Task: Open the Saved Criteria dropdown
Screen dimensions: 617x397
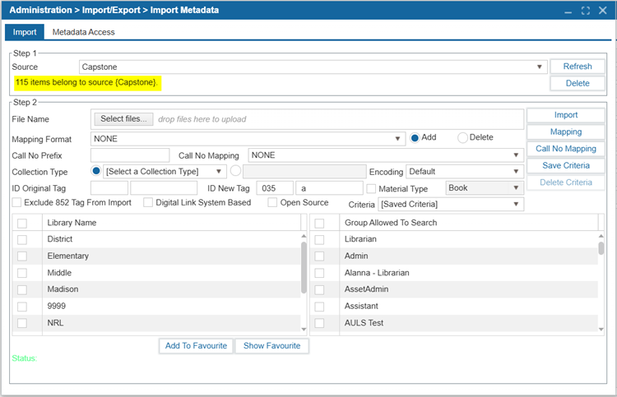Action: coord(446,204)
